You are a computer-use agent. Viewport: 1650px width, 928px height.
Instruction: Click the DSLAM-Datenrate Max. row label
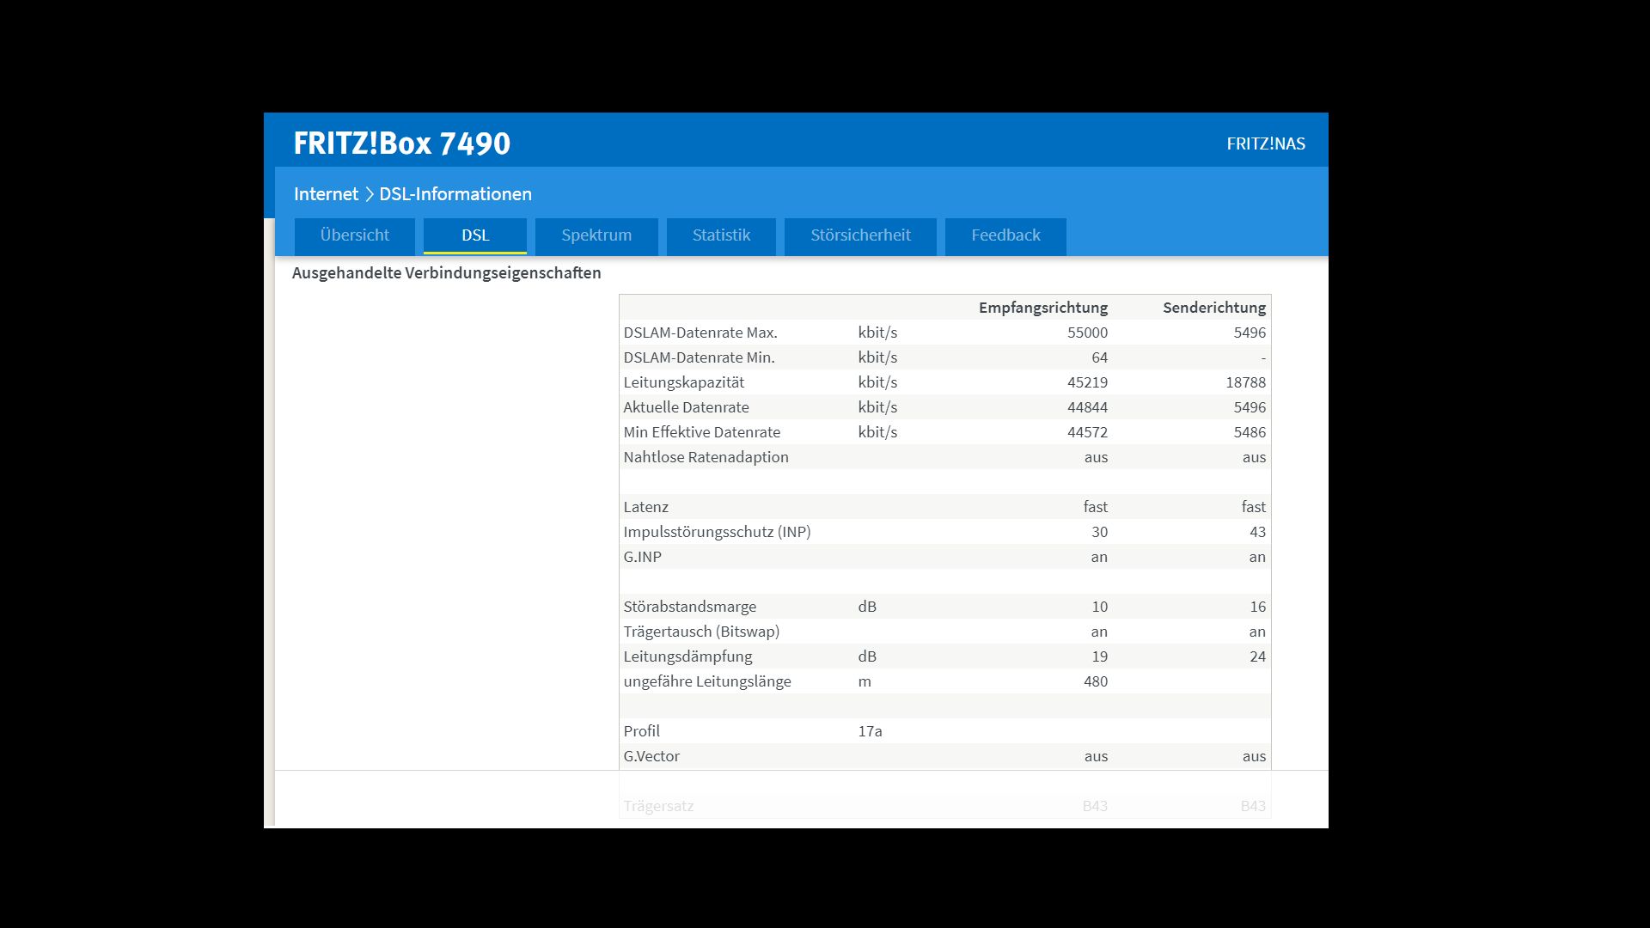[700, 333]
